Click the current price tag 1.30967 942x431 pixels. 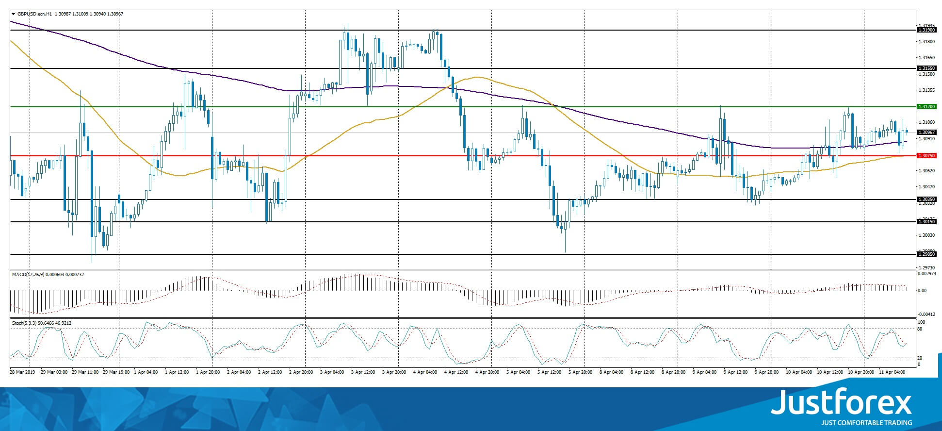click(x=926, y=133)
